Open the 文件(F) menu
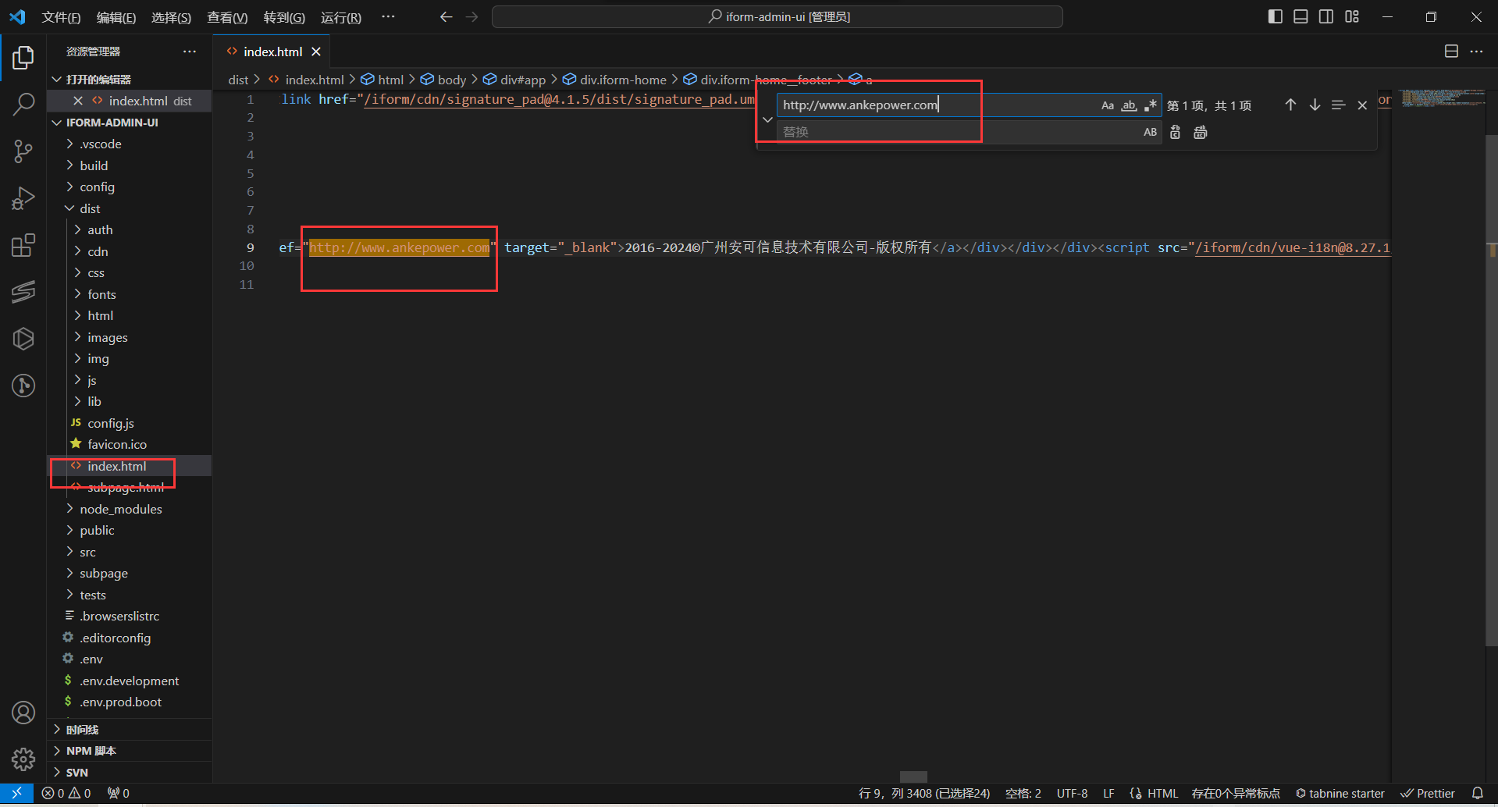Image resolution: width=1498 pixels, height=807 pixels. [61, 17]
